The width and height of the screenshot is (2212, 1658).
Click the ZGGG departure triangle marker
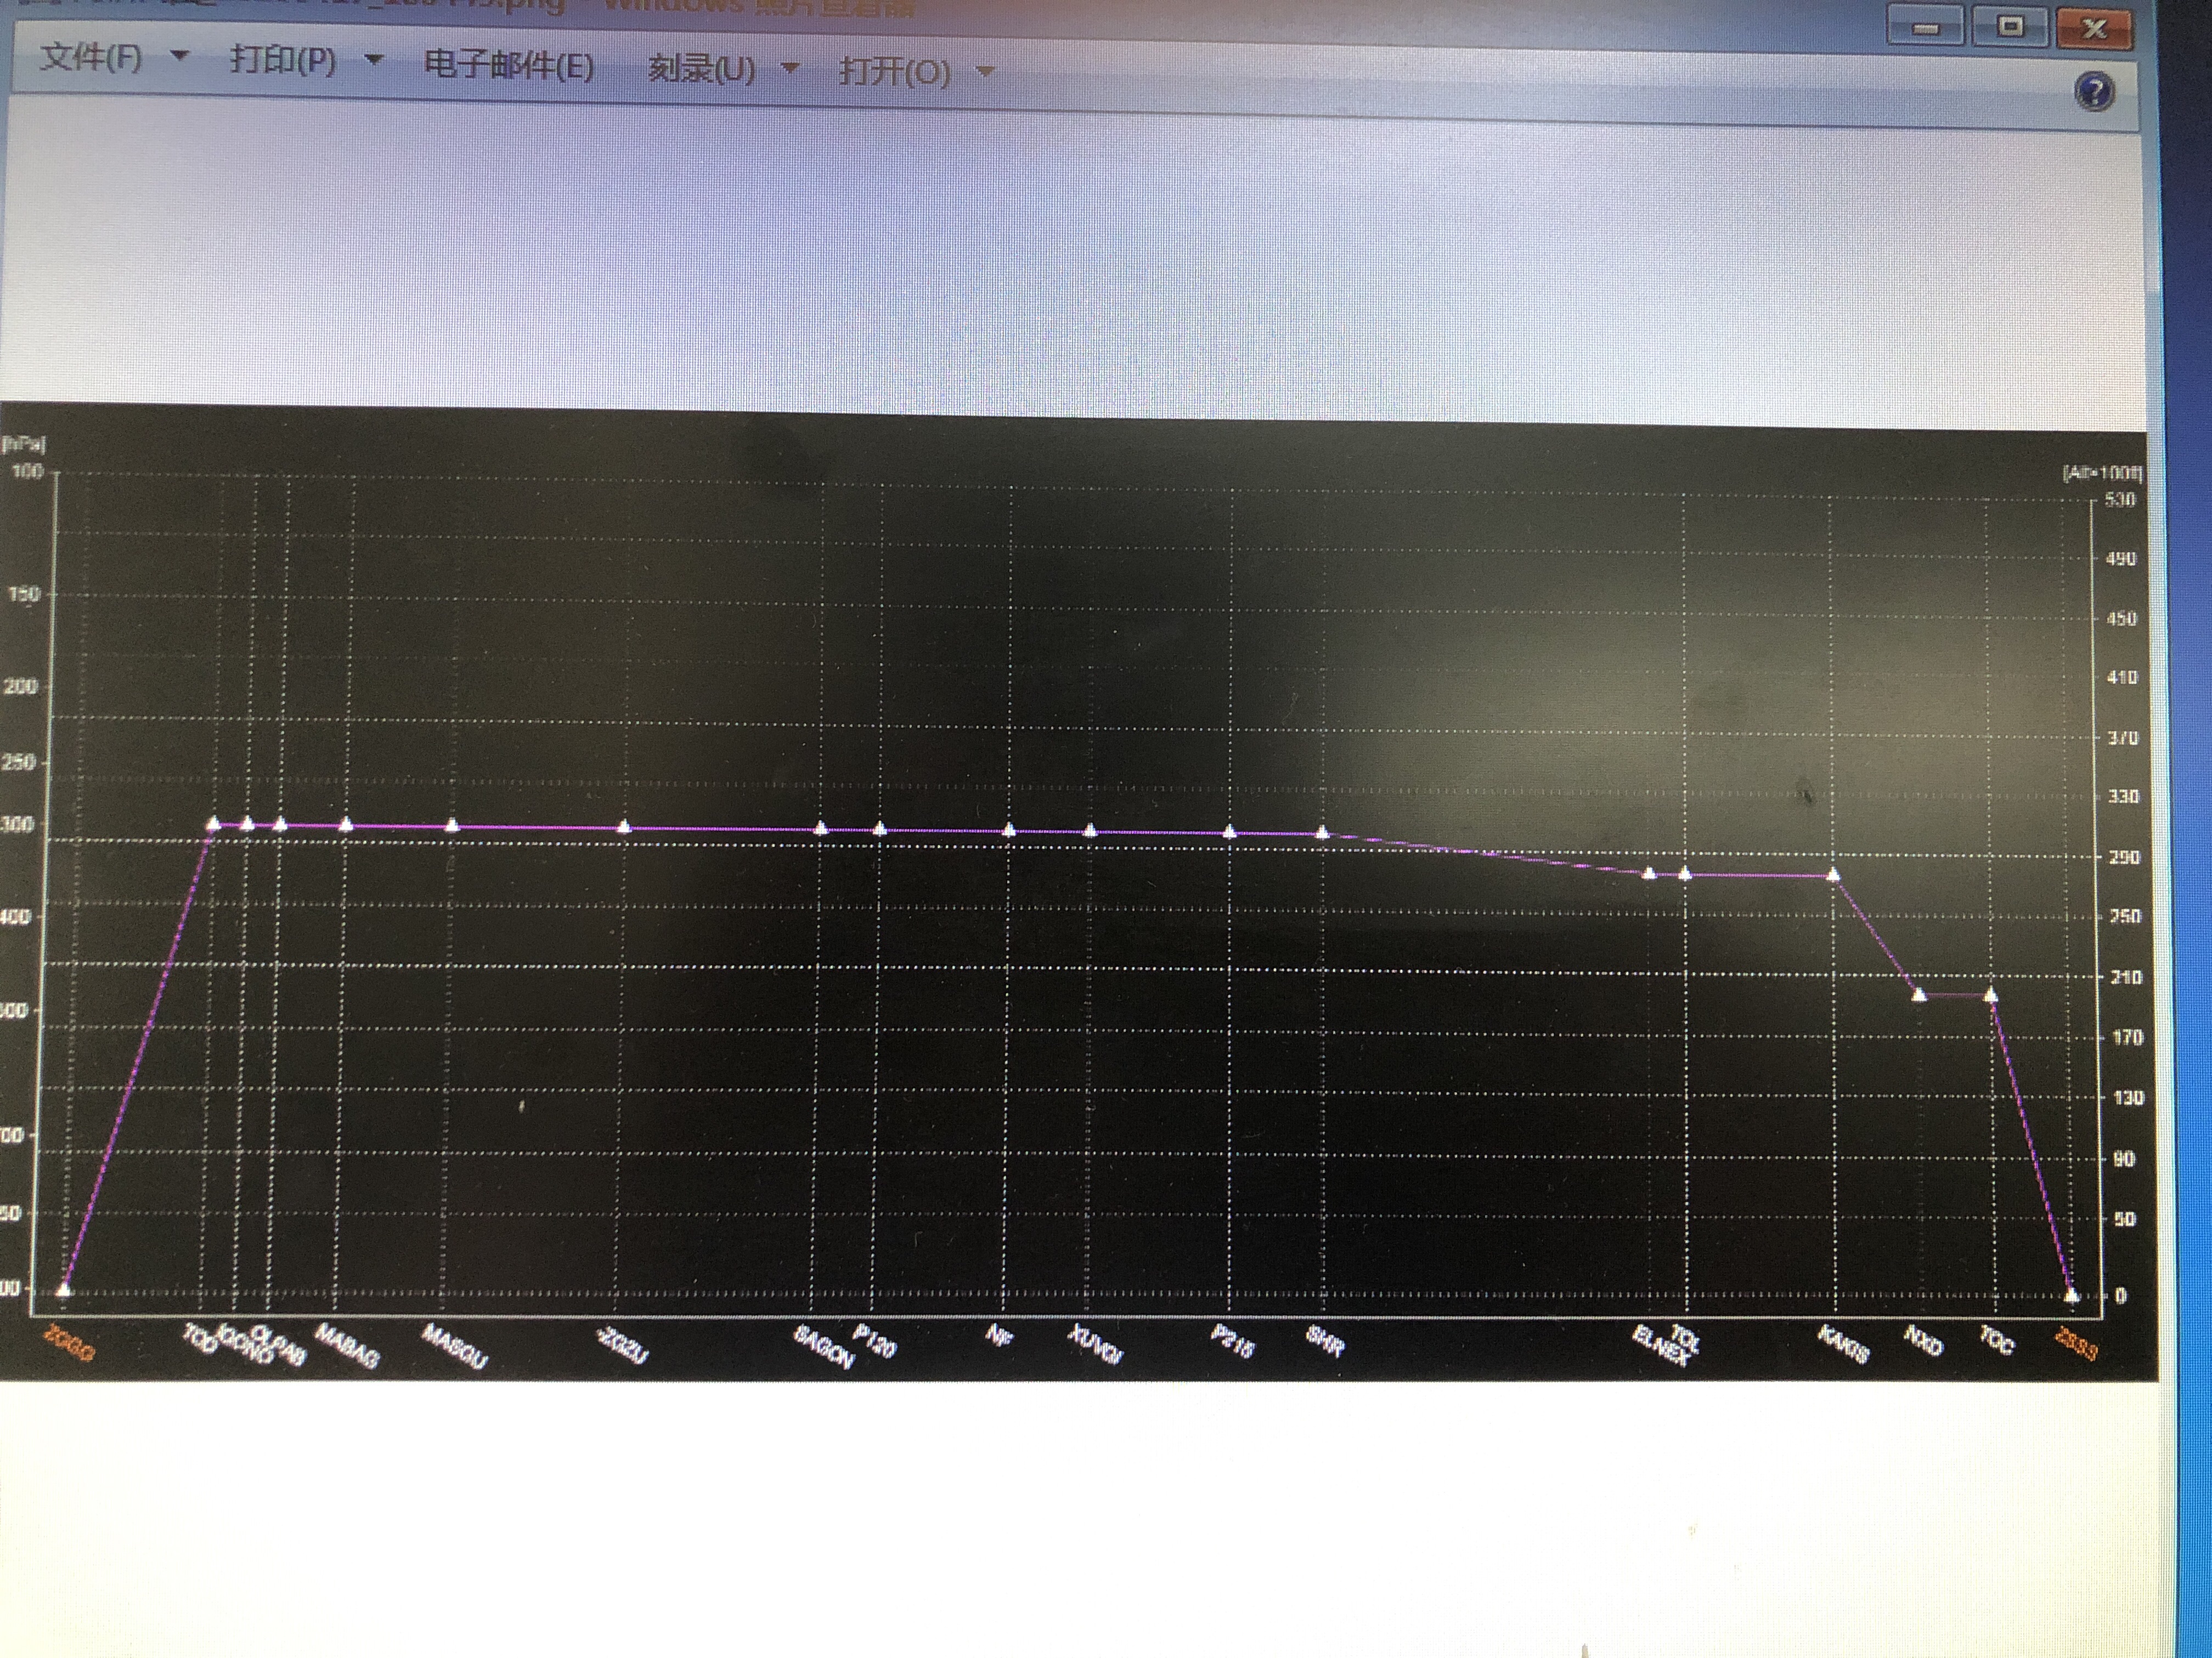pos(64,1289)
